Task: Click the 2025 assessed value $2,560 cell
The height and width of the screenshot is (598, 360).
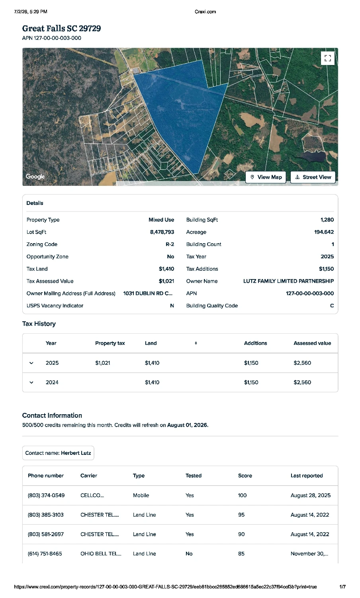Action: coord(302,363)
